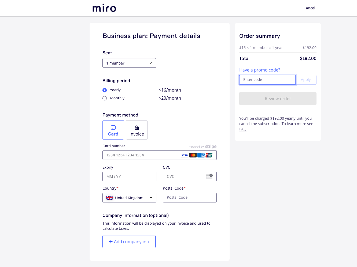This screenshot has width=357, height=267.
Task: Select the Monthly billing option
Action: tap(104, 98)
